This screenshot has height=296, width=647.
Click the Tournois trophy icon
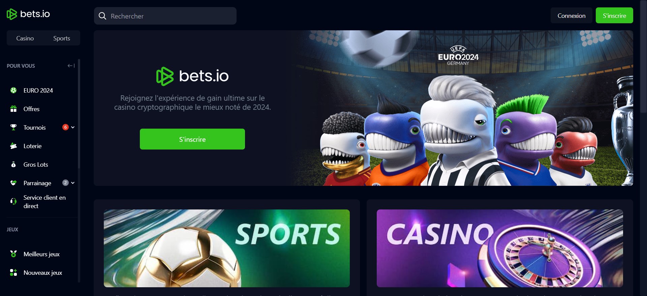[13, 127]
